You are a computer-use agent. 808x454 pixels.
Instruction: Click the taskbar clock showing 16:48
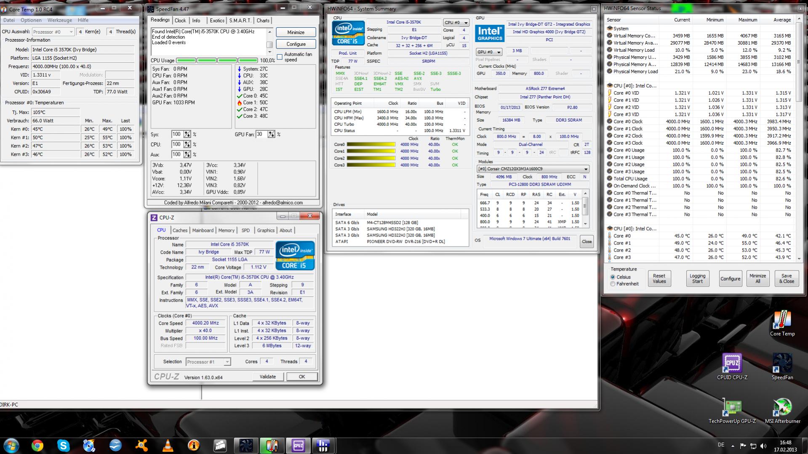pos(785,446)
